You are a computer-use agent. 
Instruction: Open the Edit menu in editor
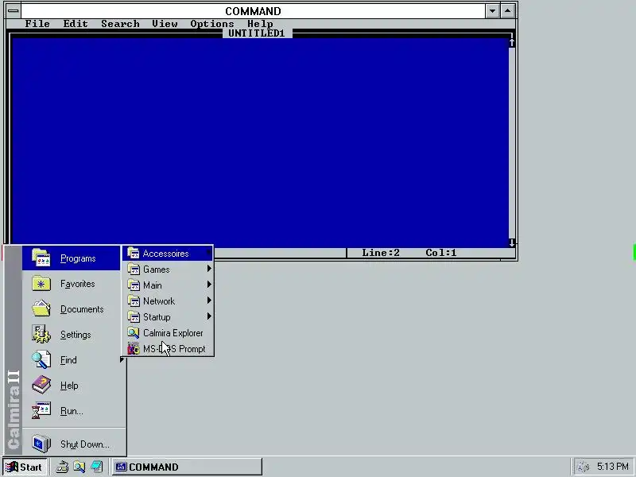[76, 24]
